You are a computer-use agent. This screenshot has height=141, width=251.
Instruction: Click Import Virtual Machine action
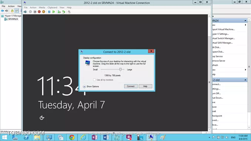tap(224, 30)
